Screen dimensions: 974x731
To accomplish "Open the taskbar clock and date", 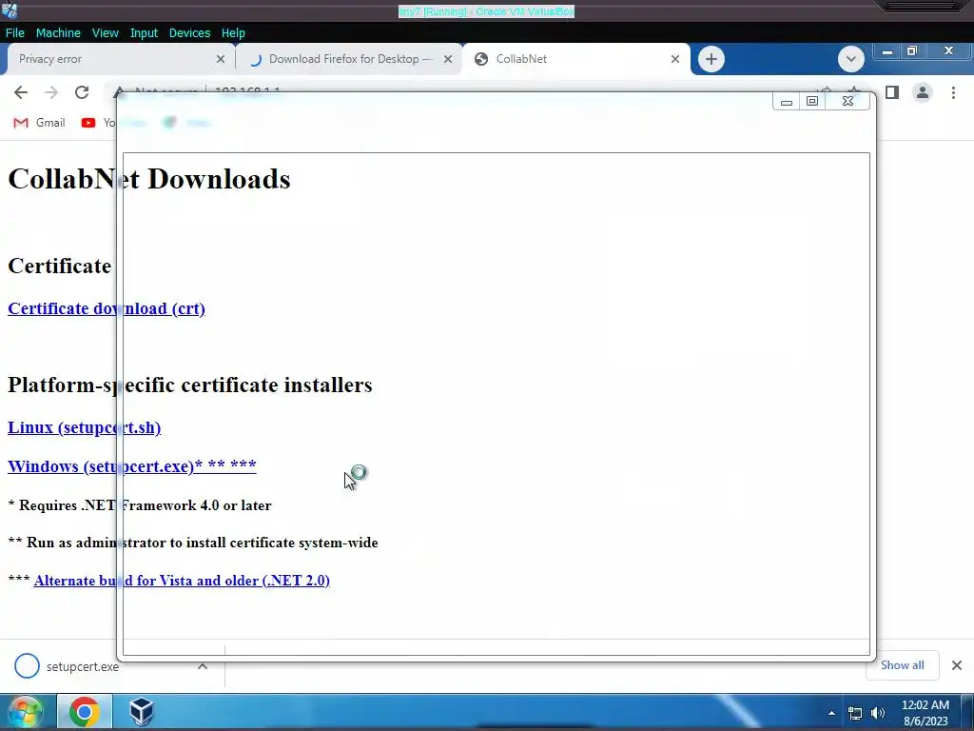I will 925,712.
